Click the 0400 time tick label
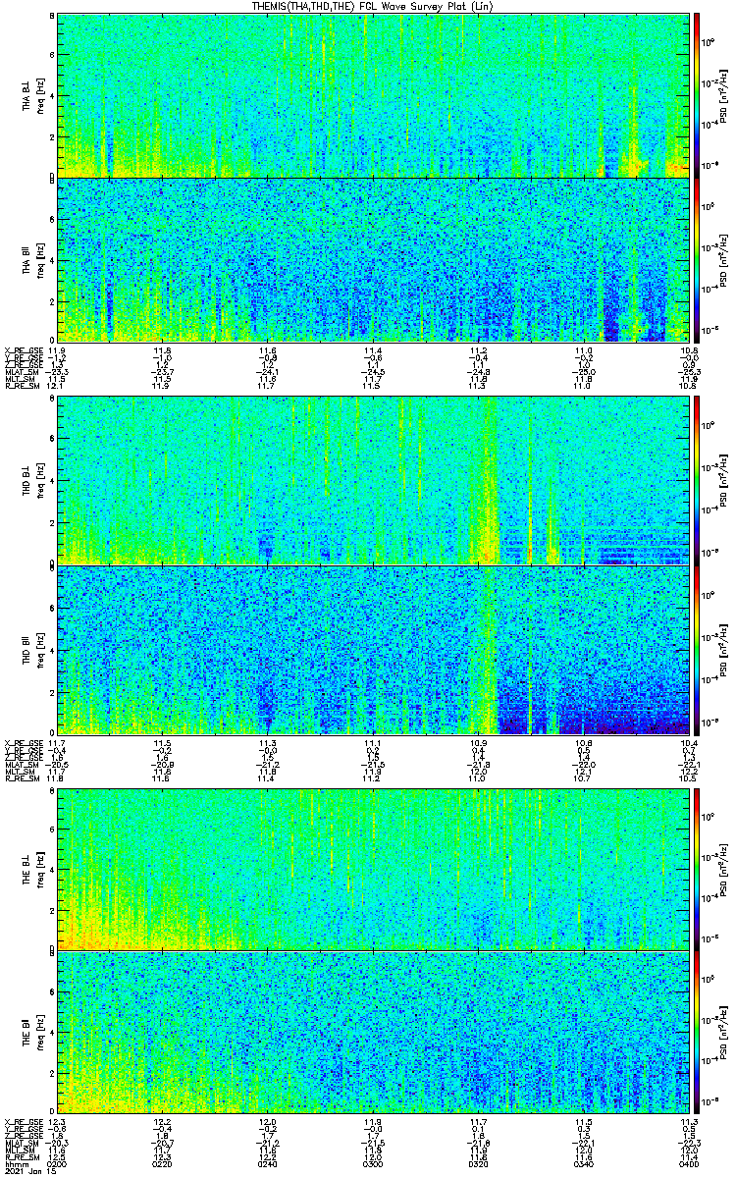This screenshot has width=736, height=1178. click(687, 1163)
